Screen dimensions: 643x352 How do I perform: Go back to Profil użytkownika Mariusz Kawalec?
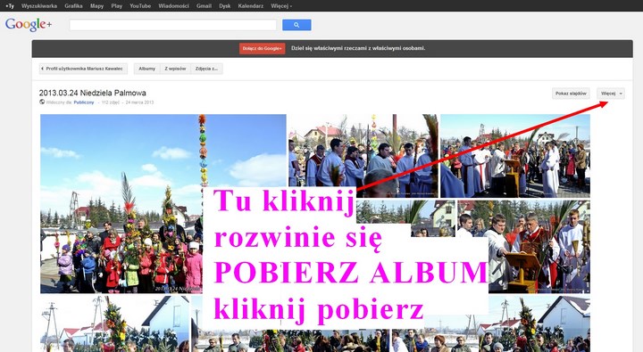pos(83,69)
